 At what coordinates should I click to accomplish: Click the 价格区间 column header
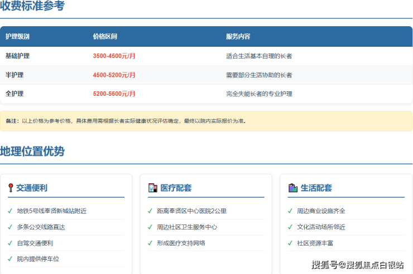pos(105,37)
